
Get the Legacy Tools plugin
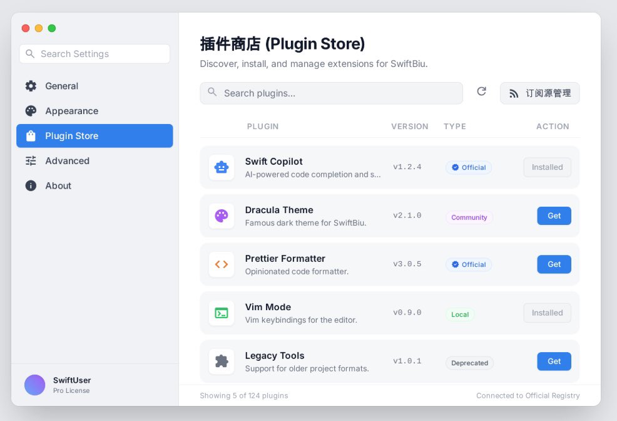554,361
